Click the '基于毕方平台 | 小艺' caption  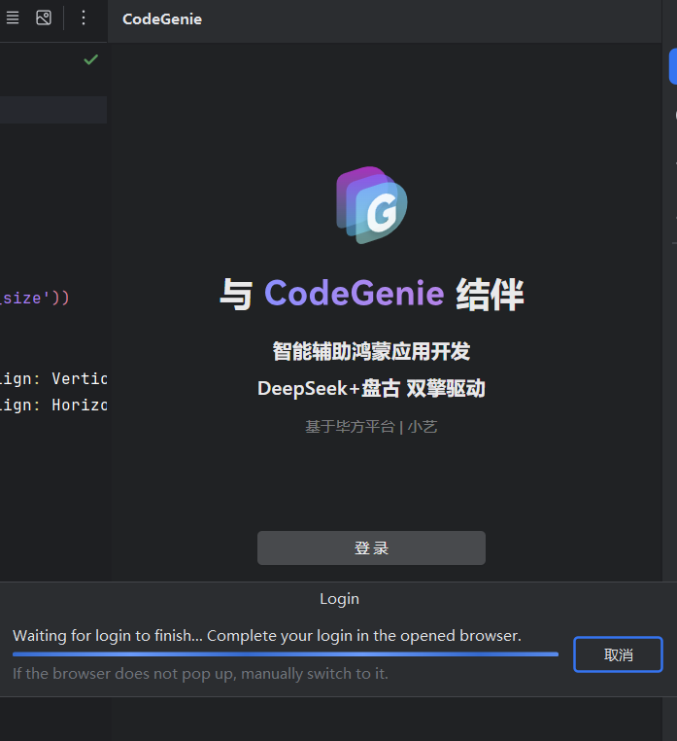tap(371, 426)
